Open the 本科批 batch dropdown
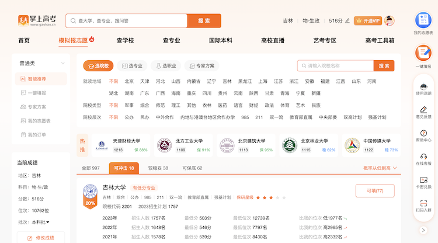This screenshot has width=438, height=243. coord(40,223)
